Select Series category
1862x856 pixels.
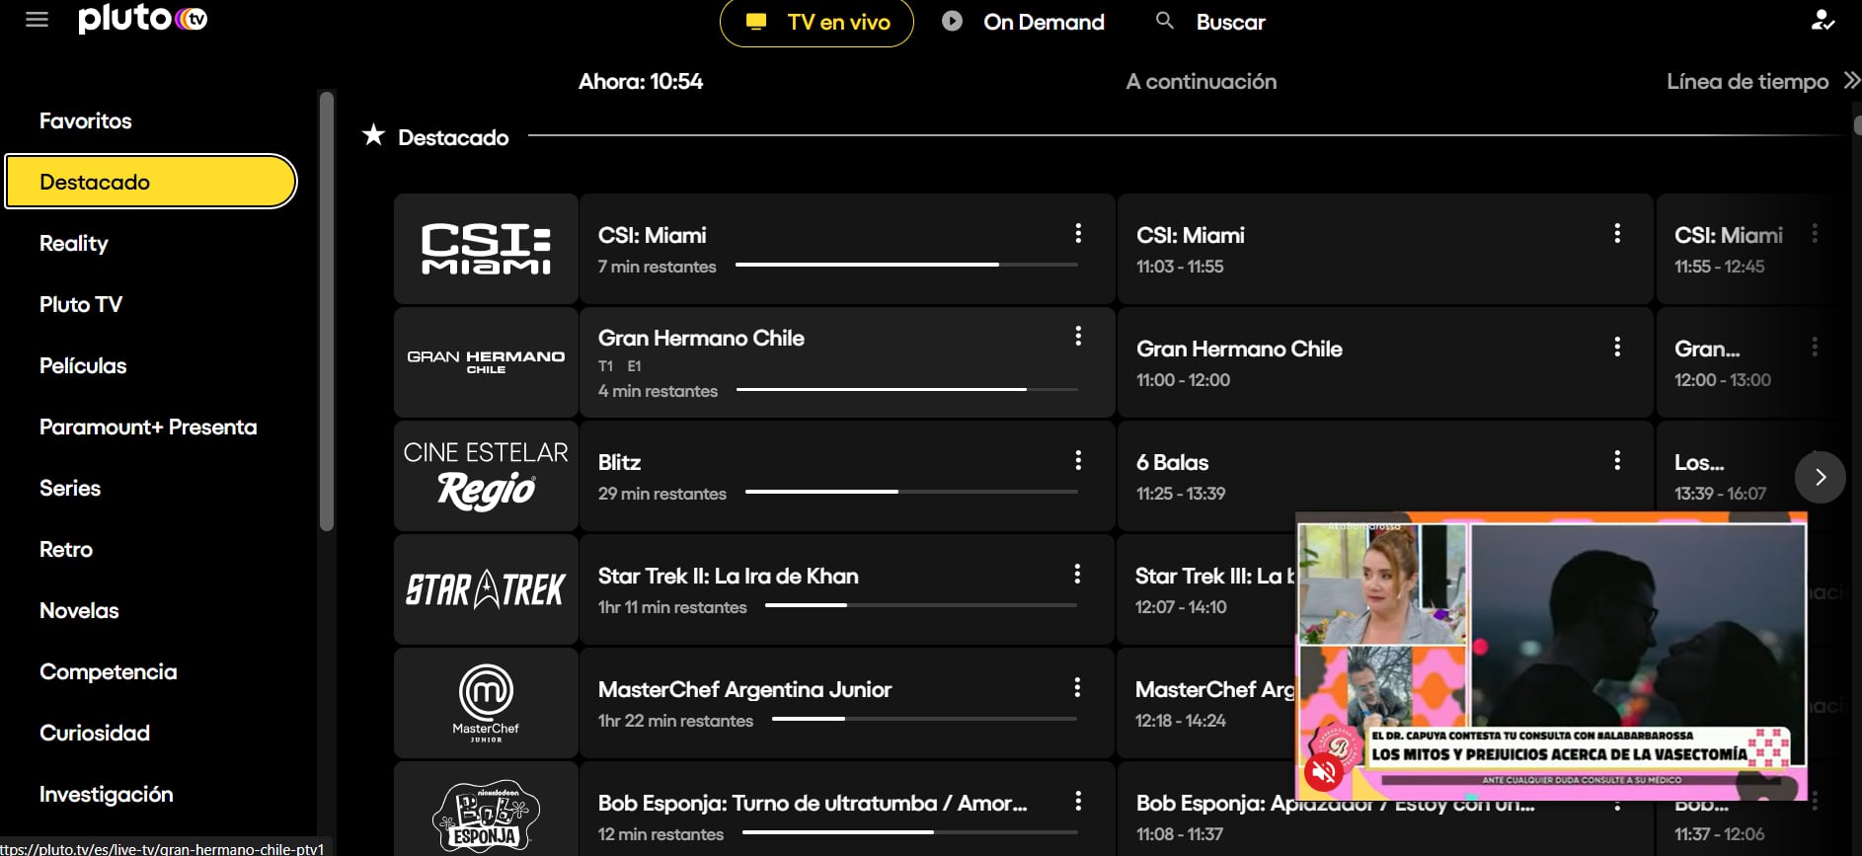(x=70, y=488)
